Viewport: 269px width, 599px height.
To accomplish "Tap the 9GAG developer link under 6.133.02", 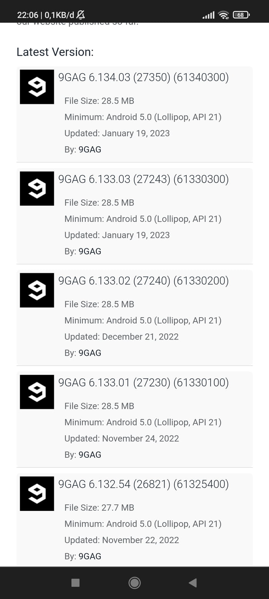I will click(x=90, y=353).
